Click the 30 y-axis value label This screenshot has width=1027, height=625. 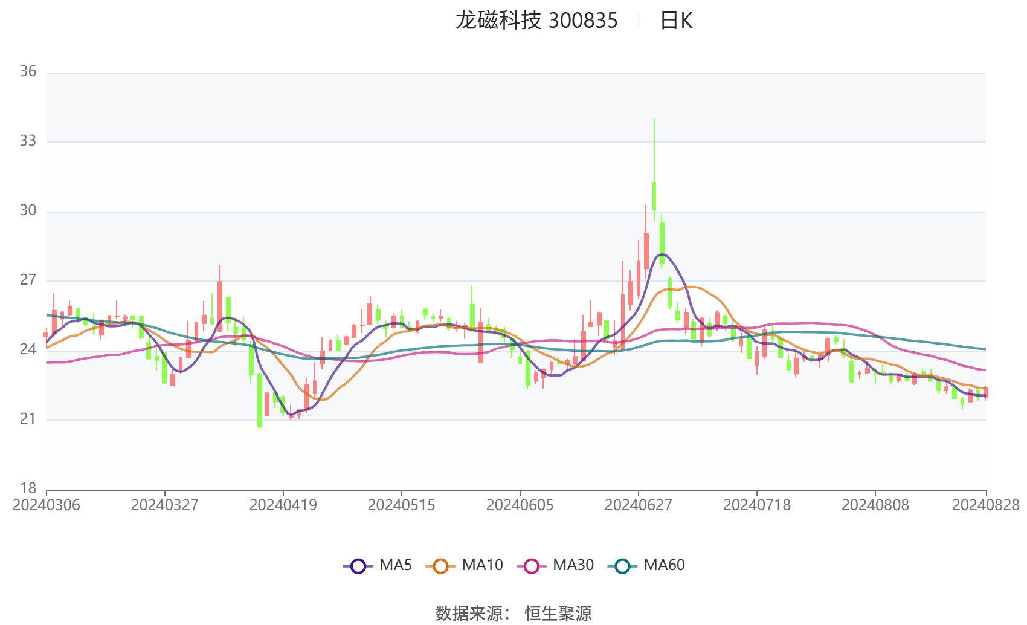28,211
